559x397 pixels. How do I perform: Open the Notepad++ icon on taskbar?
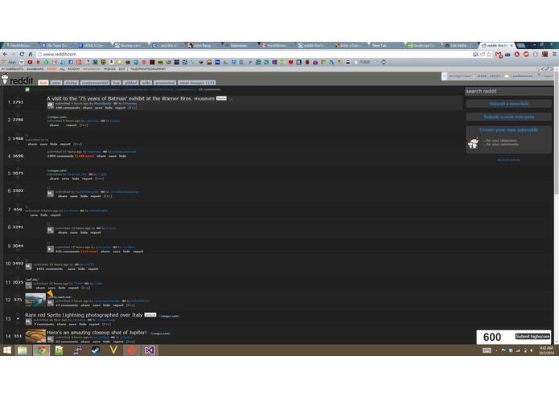pos(60,350)
